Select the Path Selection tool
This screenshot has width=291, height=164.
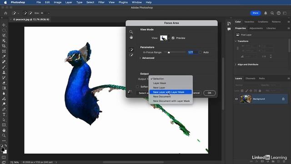point(4,120)
